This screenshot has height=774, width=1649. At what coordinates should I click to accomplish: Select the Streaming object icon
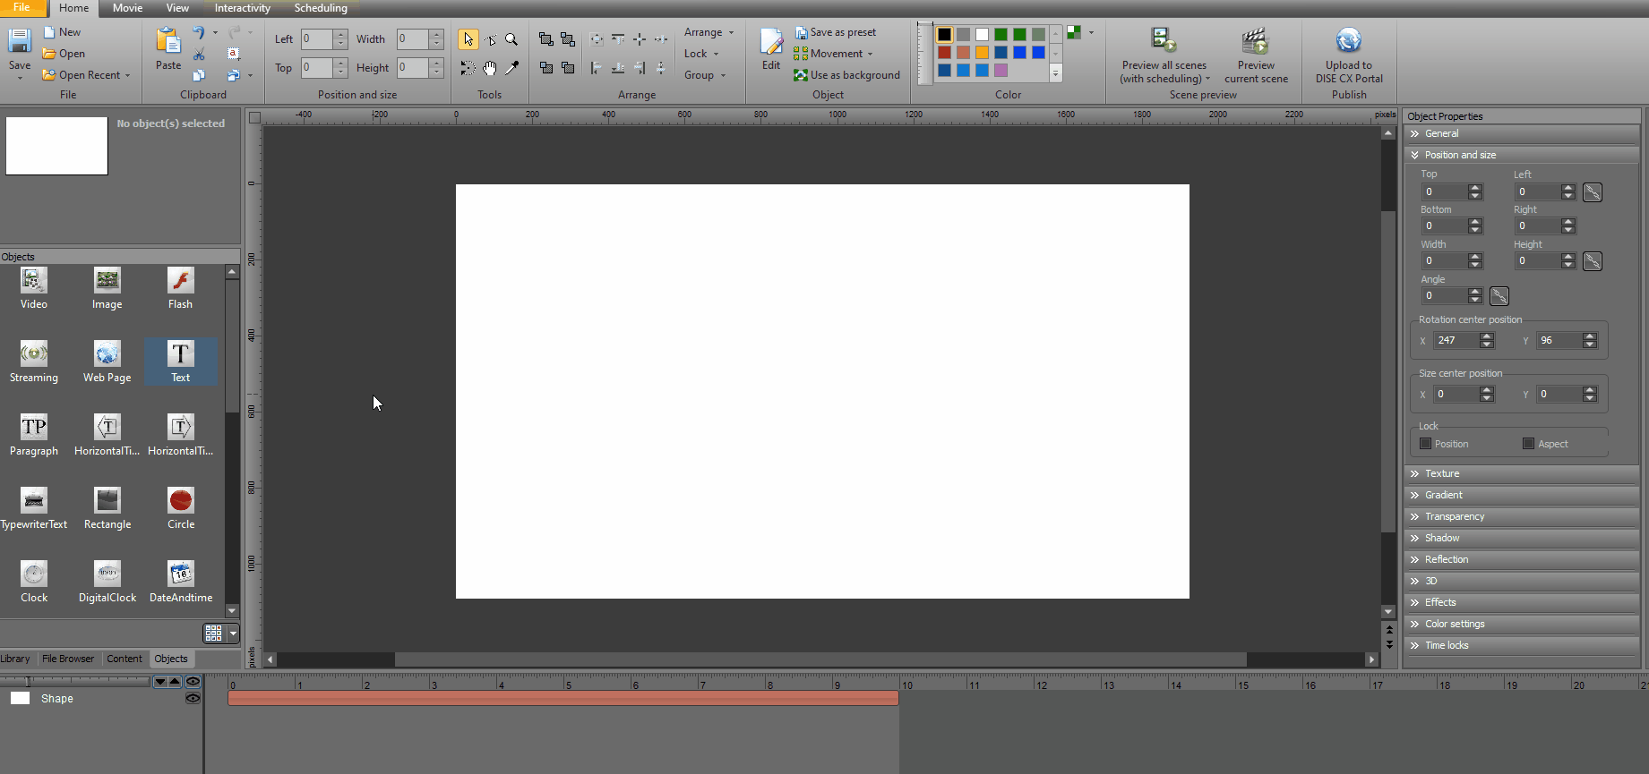point(34,354)
